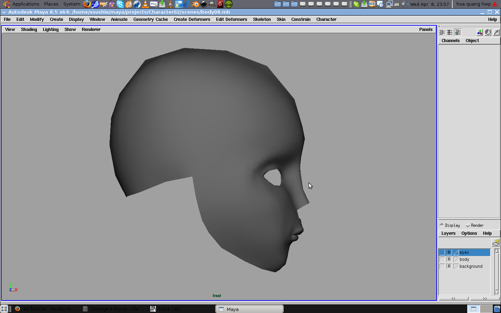This screenshot has width=501, height=313.
Task: Click the hyperbolic slider pencil icon
Action: tap(496, 32)
